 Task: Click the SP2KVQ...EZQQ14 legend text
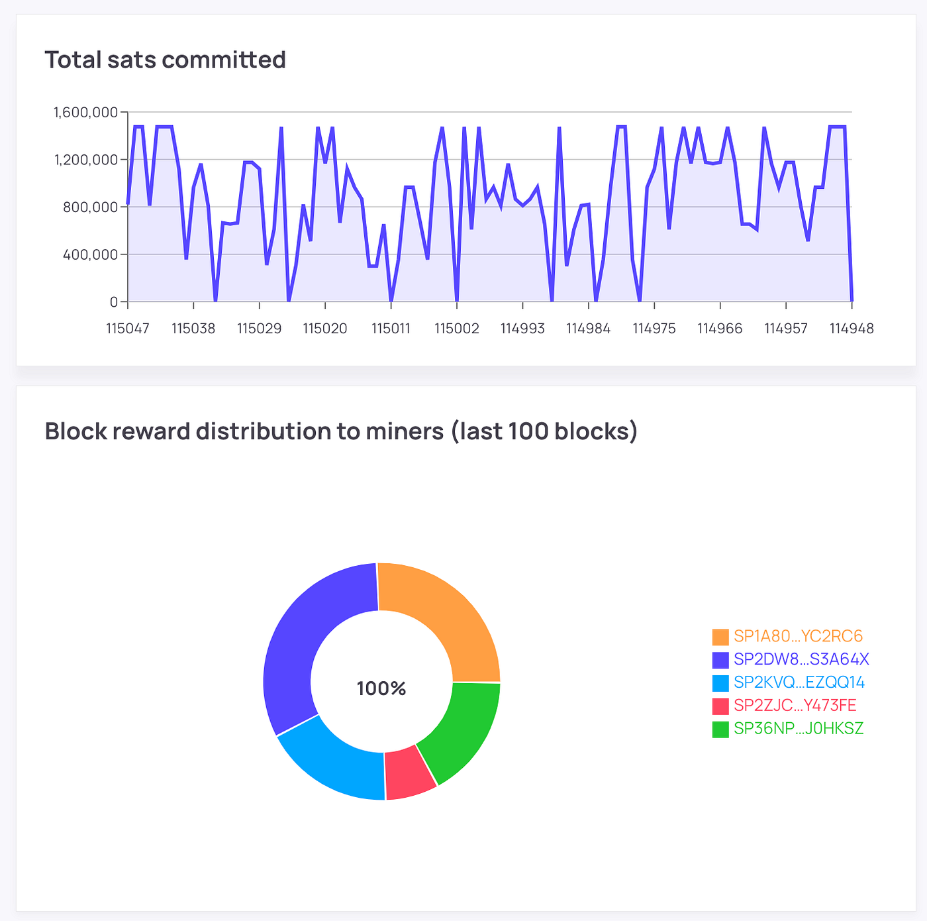point(799,682)
